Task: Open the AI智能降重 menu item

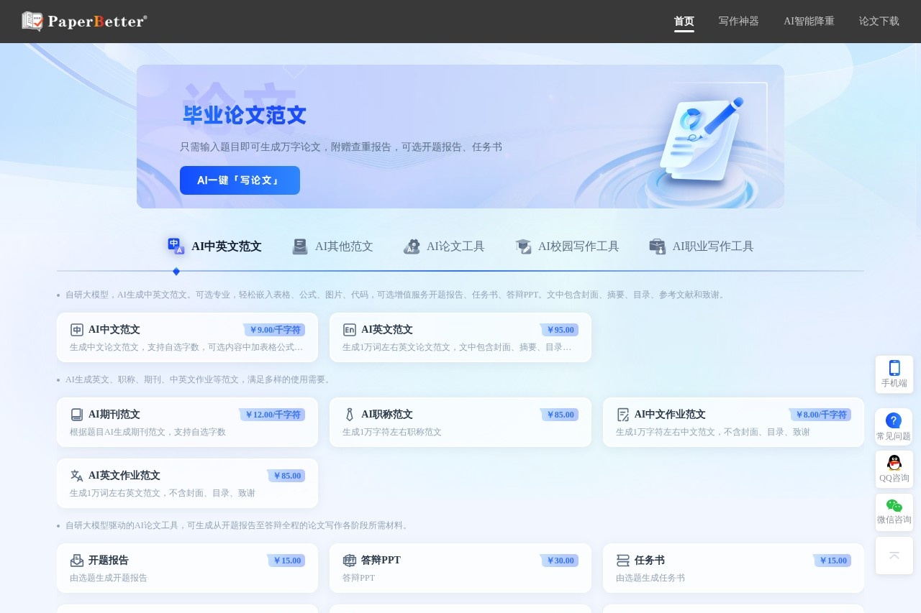Action: pyautogui.click(x=808, y=22)
